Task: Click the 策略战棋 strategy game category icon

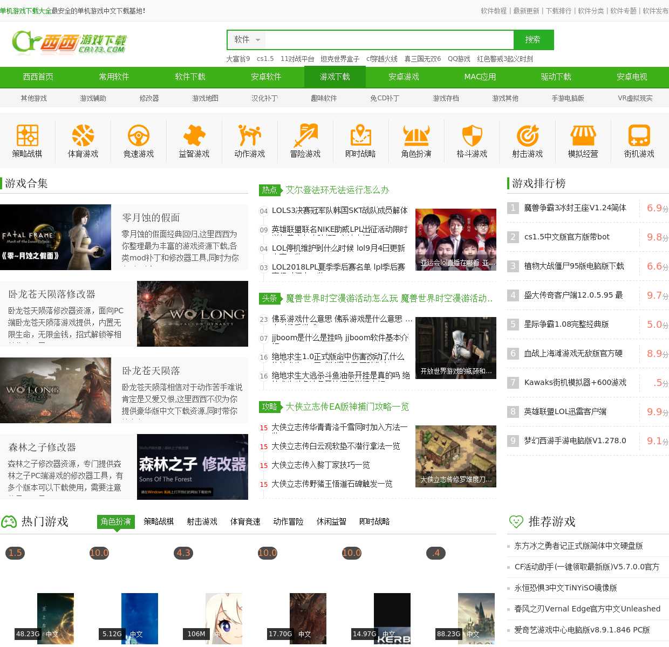Action: [28, 136]
